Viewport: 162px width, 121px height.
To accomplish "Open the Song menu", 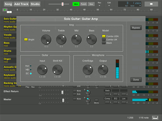I will (8, 4).
